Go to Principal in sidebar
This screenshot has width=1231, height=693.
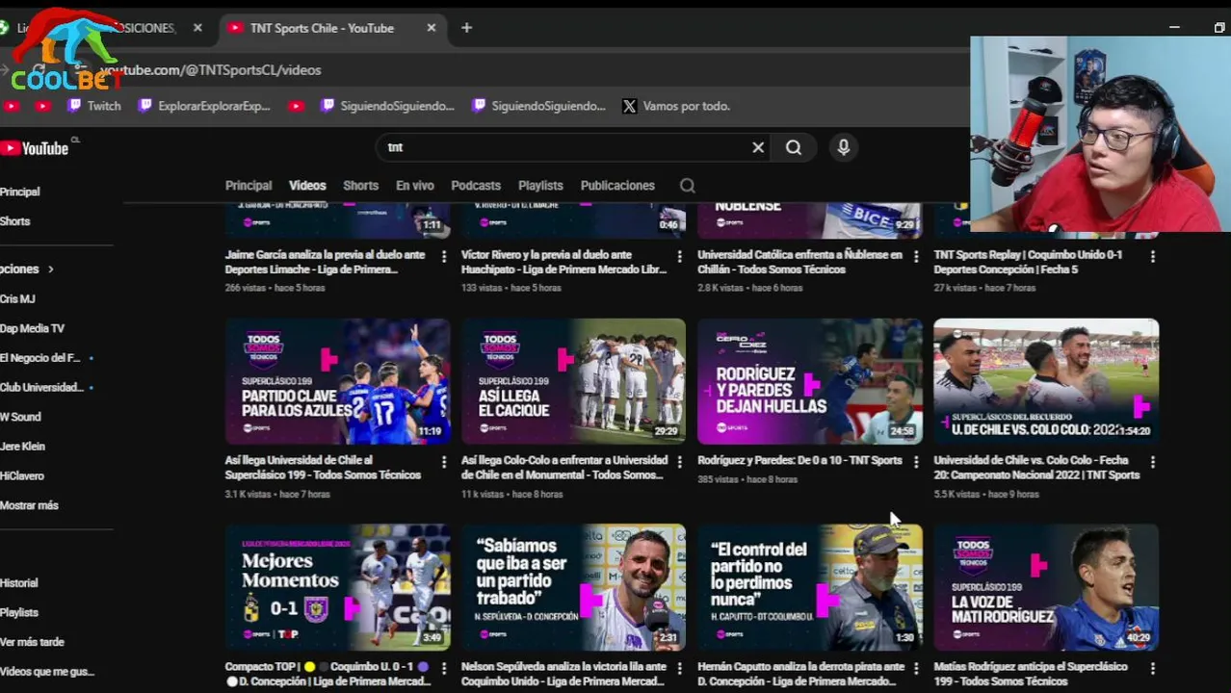click(20, 192)
